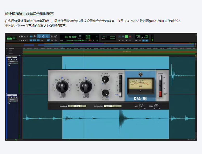
Task: Select the Zoomer magnifier tool
Action: (35, 36)
